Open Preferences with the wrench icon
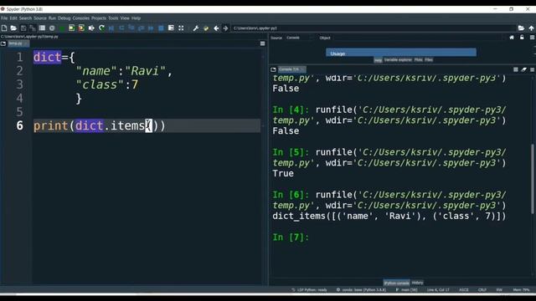536x301 pixels. click(x=195, y=28)
